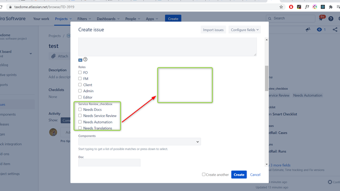Open help for text field

coord(86,59)
